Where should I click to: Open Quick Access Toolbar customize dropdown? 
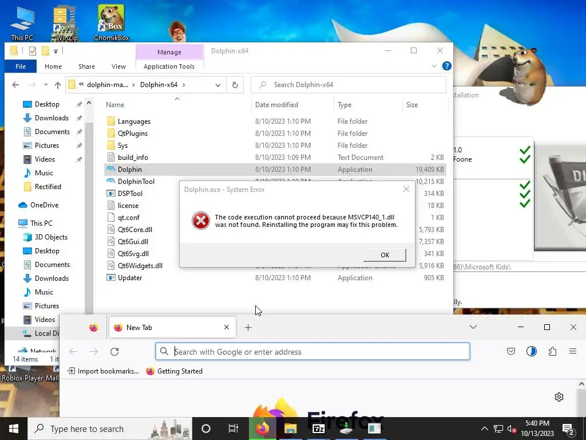coord(56,51)
